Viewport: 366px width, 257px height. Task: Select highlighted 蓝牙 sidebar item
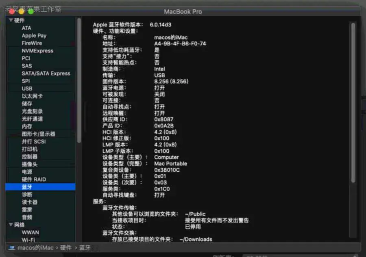click(x=40, y=187)
